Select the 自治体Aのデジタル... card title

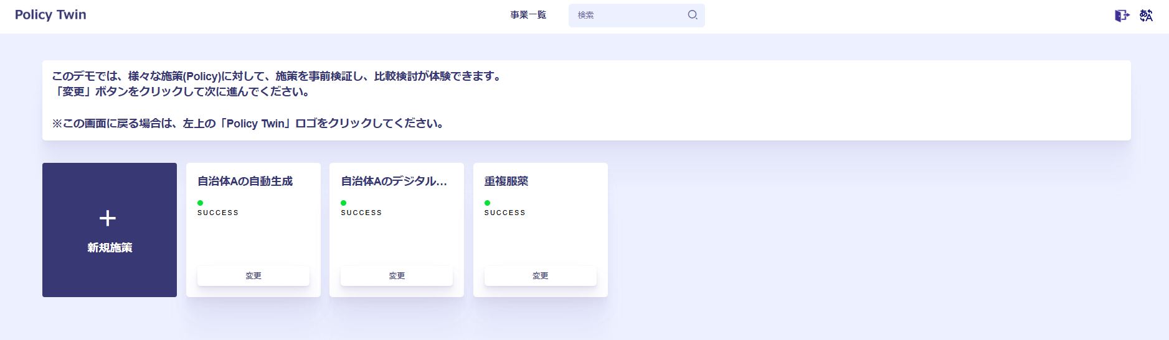tap(394, 181)
